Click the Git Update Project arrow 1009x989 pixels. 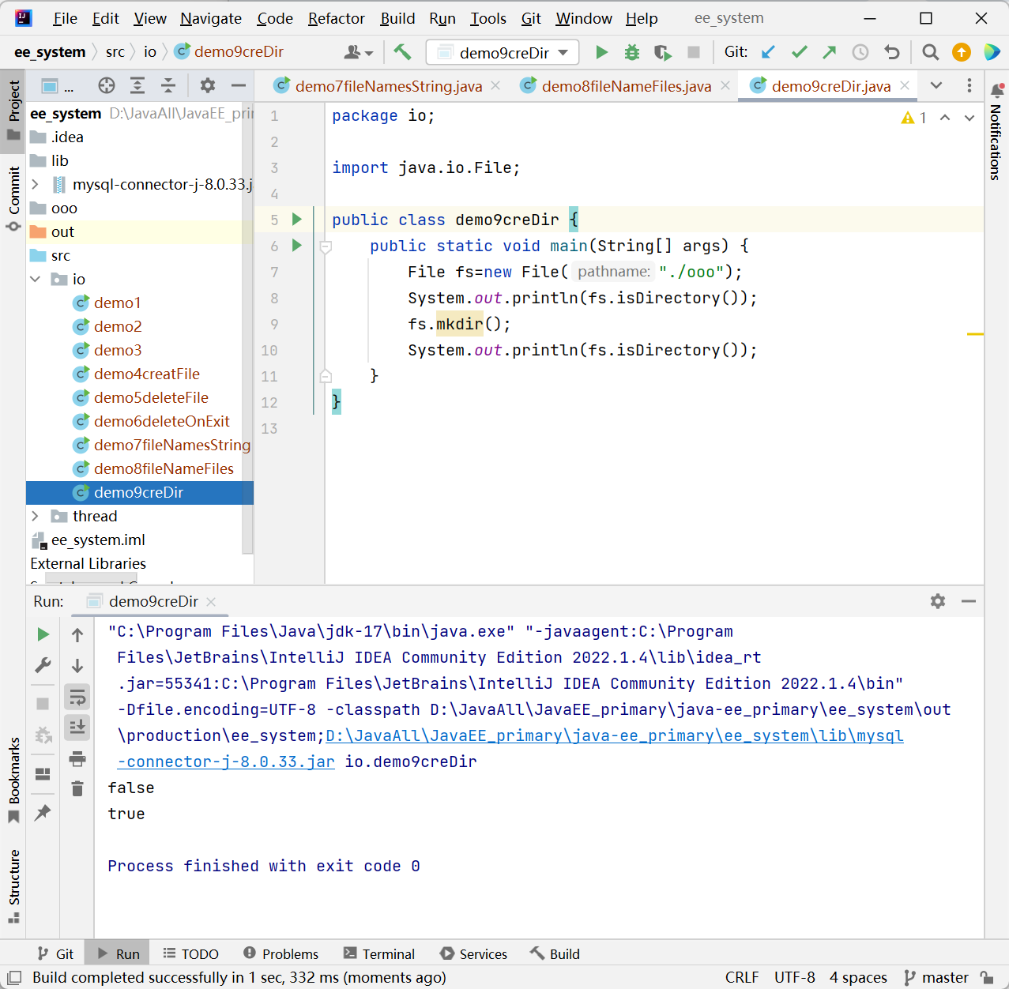coord(768,52)
